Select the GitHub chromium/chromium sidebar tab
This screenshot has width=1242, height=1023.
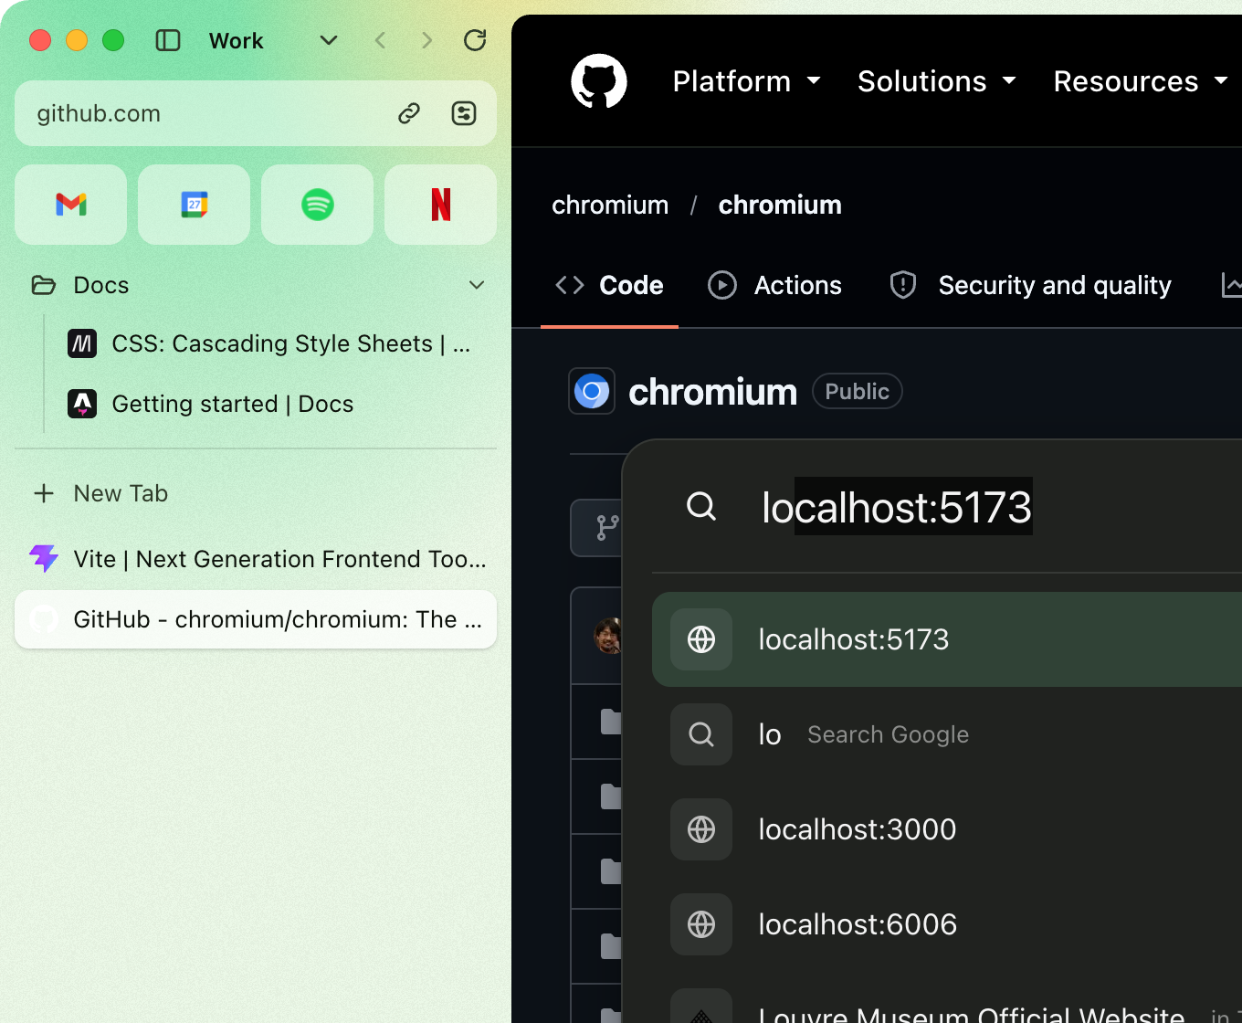(256, 619)
